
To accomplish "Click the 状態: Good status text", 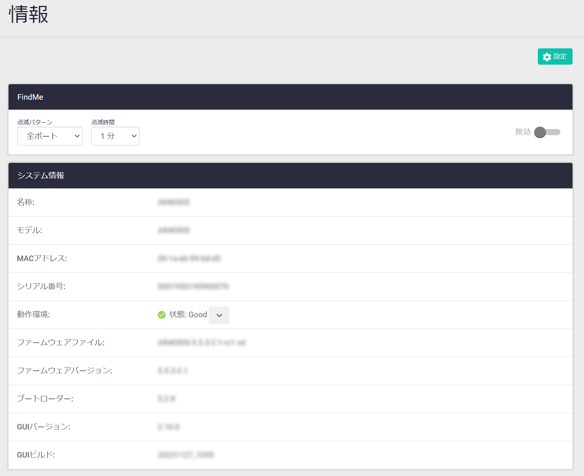I will (188, 315).
